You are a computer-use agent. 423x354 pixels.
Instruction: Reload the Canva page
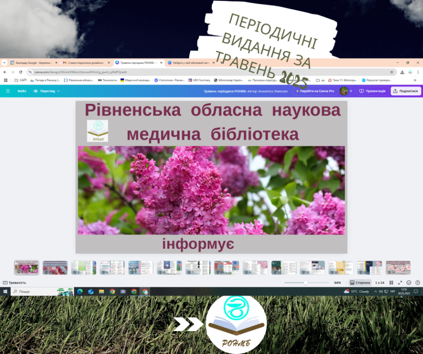21,72
